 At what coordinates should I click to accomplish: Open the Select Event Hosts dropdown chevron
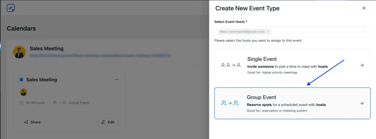coord(365,32)
